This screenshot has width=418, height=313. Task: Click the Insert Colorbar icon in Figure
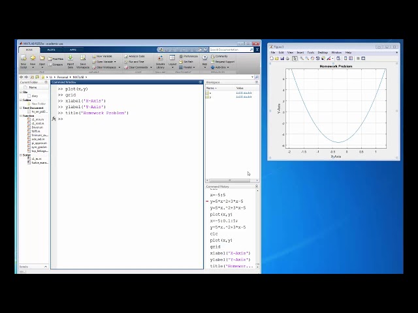pos(346,58)
